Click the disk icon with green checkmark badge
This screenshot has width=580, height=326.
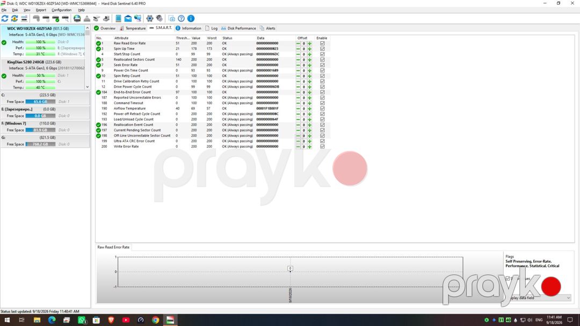55,18
